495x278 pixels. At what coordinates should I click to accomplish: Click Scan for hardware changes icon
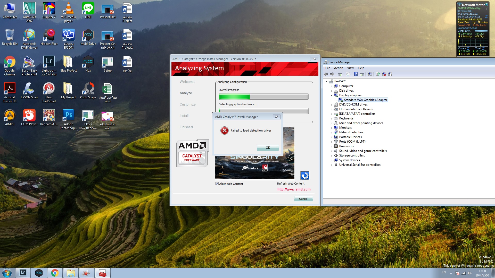[x=370, y=74]
